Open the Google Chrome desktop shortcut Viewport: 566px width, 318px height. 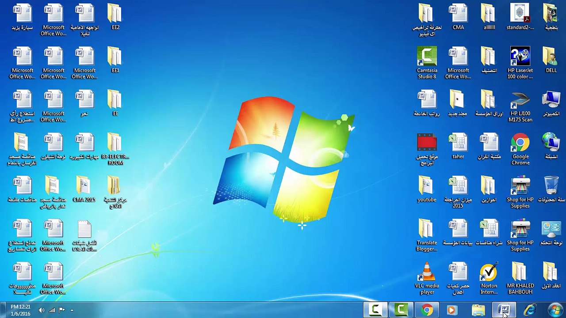[520, 149]
